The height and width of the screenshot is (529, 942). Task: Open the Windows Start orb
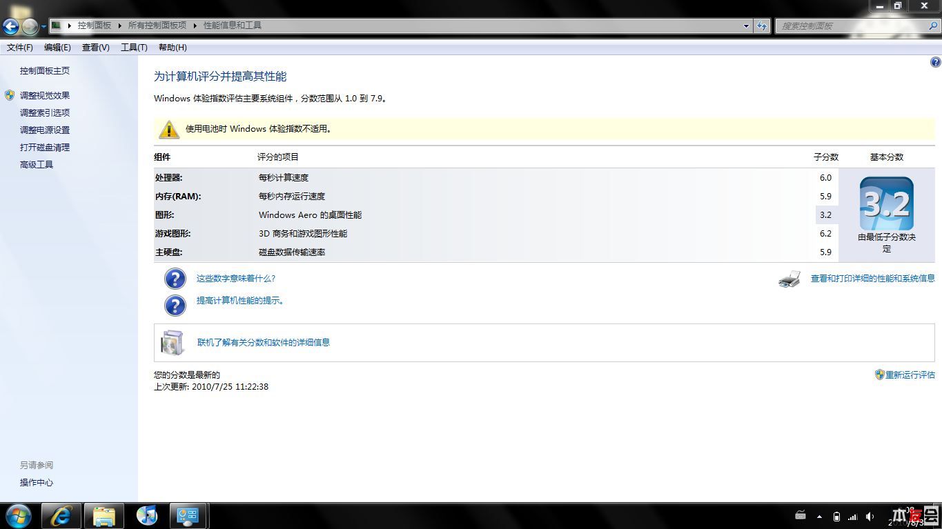click(x=18, y=515)
